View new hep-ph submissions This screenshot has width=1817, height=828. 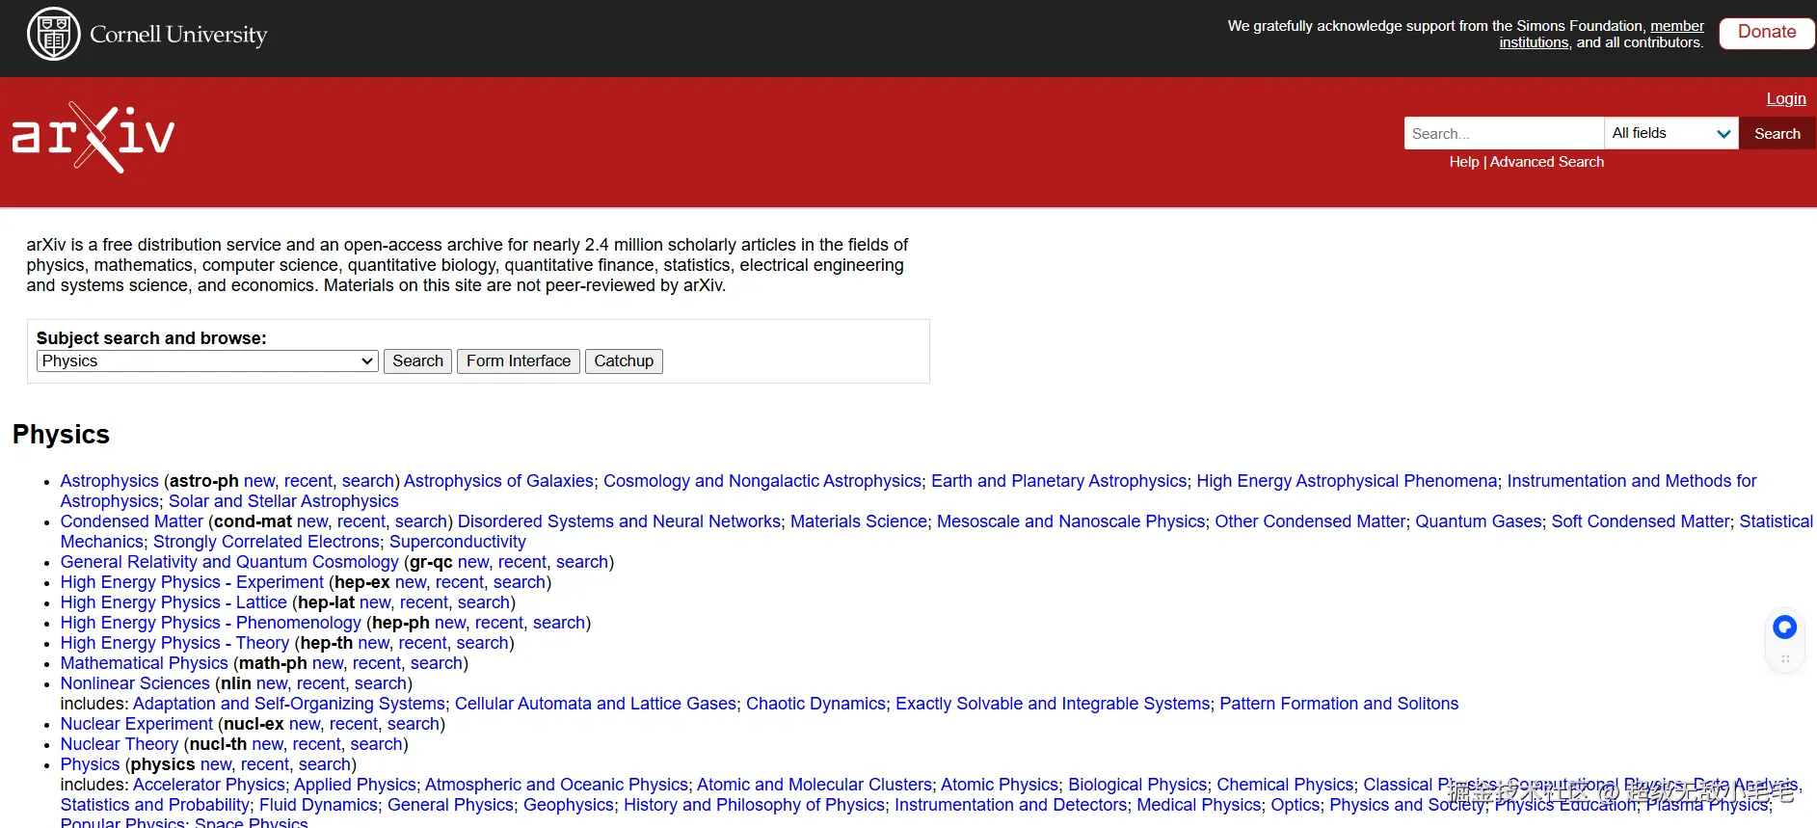point(450,623)
